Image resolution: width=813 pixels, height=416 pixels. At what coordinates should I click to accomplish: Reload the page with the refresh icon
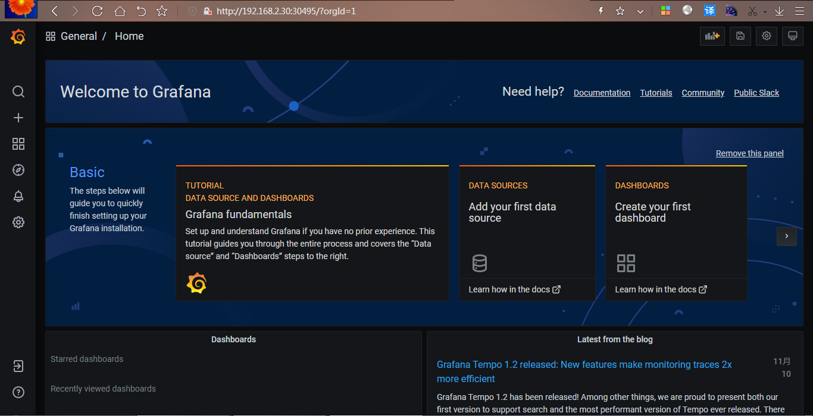(x=97, y=11)
